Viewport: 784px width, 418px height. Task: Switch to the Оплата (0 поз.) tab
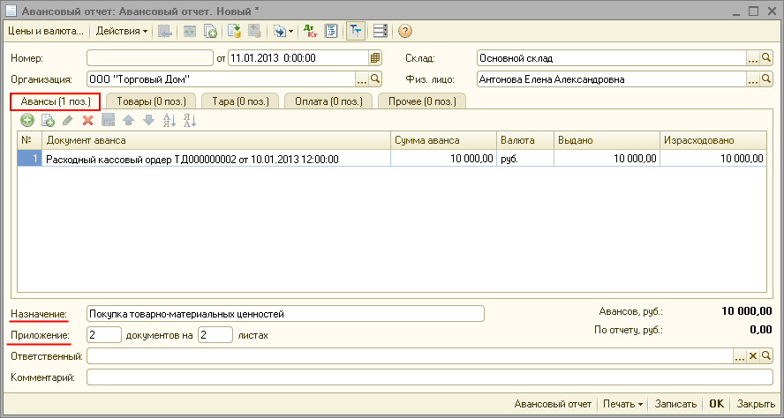coord(329,101)
